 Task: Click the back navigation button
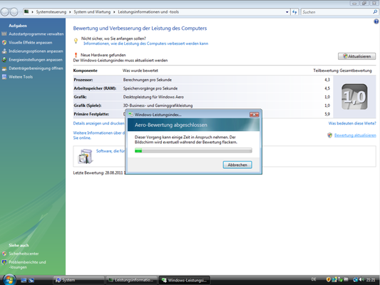(5, 12)
